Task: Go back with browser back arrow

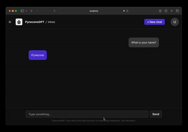Action: click(x=32, y=11)
